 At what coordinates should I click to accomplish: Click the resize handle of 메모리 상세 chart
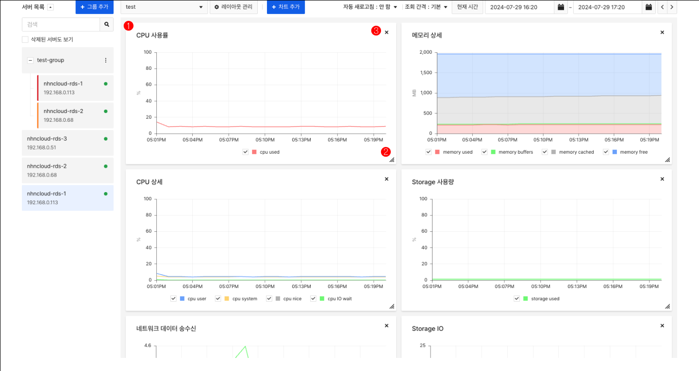(x=667, y=160)
